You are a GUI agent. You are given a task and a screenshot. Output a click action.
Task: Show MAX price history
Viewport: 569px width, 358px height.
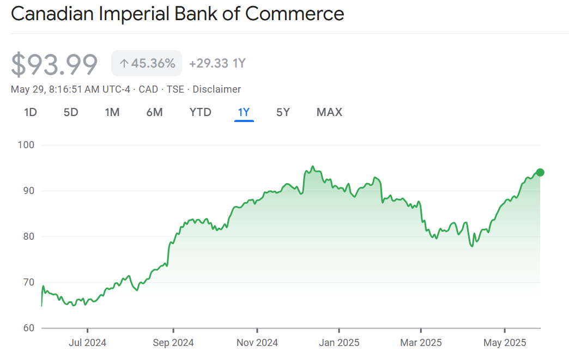point(329,112)
